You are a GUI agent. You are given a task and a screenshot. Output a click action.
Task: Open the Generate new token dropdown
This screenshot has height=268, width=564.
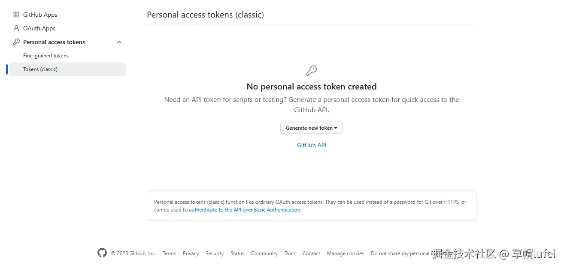click(x=312, y=128)
